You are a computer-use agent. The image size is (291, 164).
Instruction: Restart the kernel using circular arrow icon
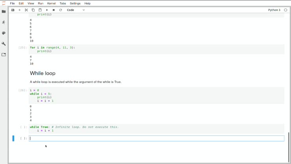click(61, 10)
